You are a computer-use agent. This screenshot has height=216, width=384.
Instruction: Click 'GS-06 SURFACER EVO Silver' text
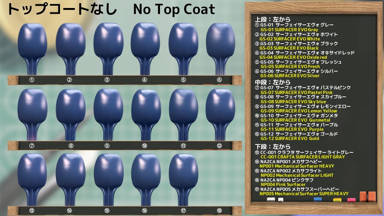click(x=290, y=76)
